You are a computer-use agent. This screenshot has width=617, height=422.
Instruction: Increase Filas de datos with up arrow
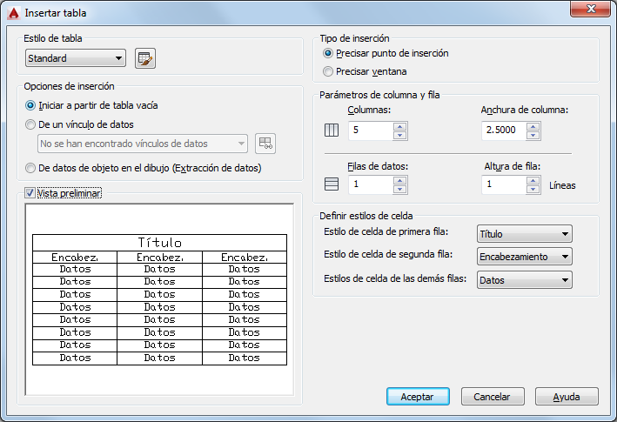pos(399,180)
